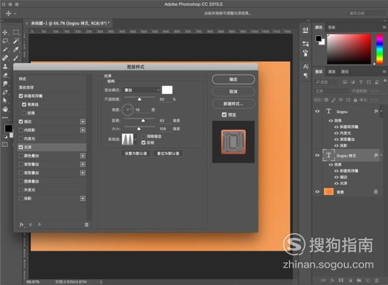Viewport: 388px width, 285px height.
Task: Click the lock transparent pixels icon
Action: (327, 100)
